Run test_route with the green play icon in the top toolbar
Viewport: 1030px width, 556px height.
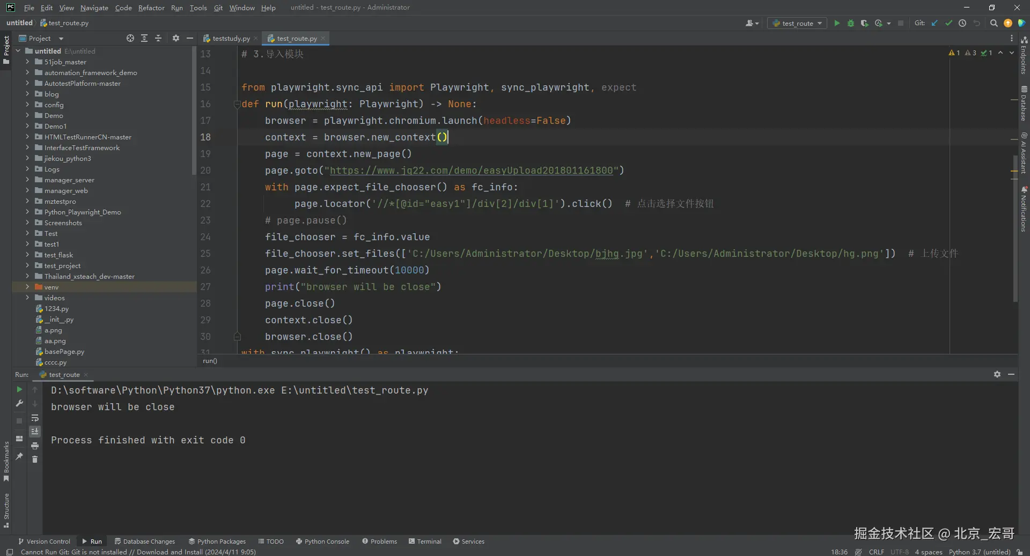click(x=836, y=23)
